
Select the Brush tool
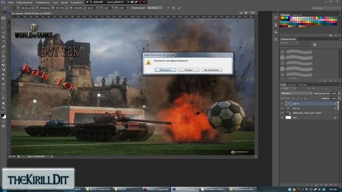click(4, 51)
